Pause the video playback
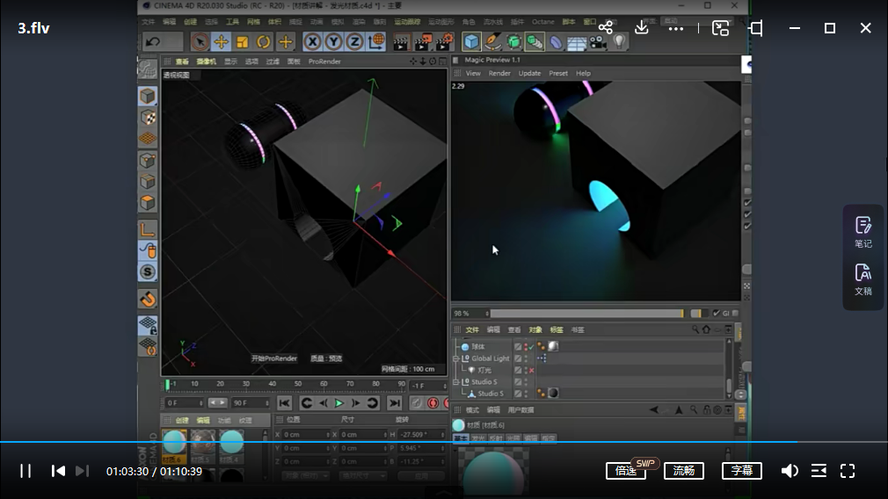Screen dimensions: 888x499 click(x=25, y=471)
